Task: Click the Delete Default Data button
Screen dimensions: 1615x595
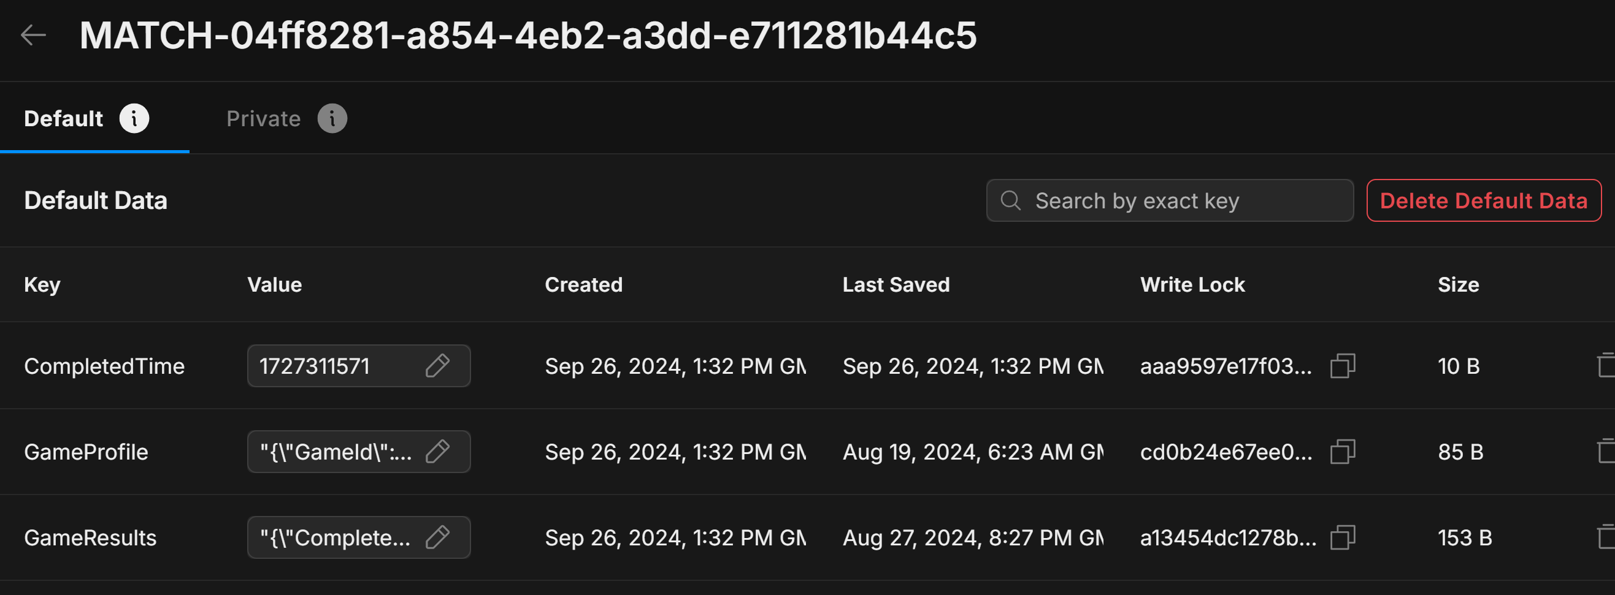Action: [1484, 200]
